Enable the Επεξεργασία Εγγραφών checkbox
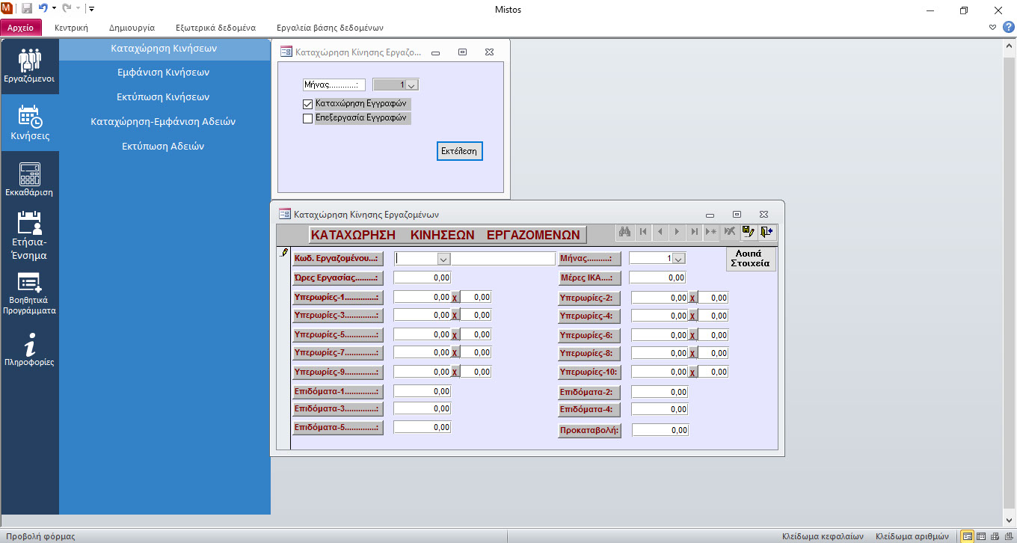The width and height of the screenshot is (1017, 543). click(x=307, y=118)
